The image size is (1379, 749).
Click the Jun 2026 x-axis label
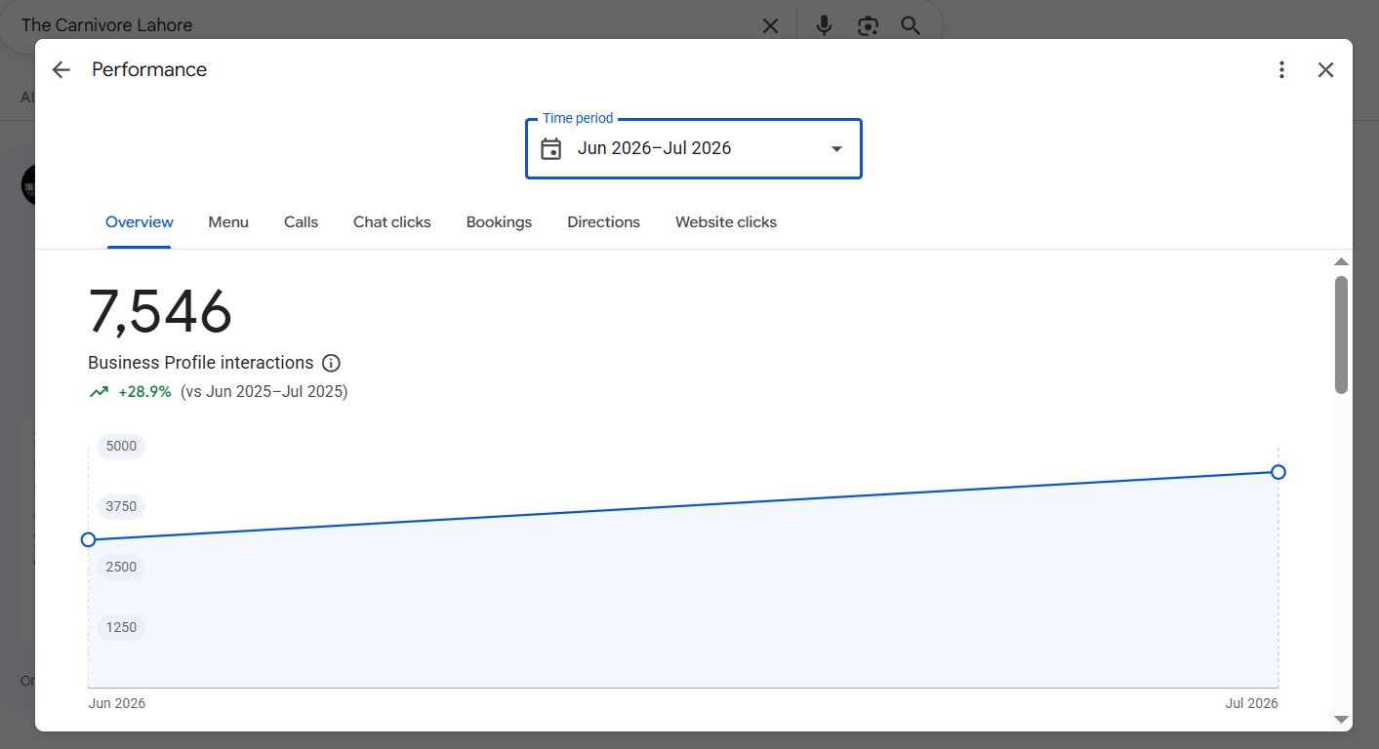point(117,703)
